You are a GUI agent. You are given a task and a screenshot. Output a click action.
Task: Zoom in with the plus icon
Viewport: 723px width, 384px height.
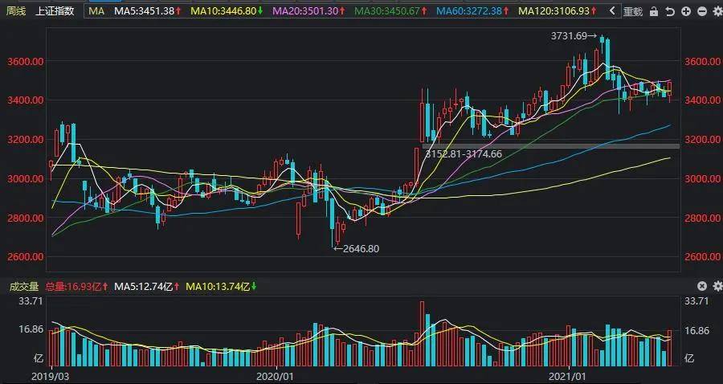pyautogui.click(x=686, y=11)
